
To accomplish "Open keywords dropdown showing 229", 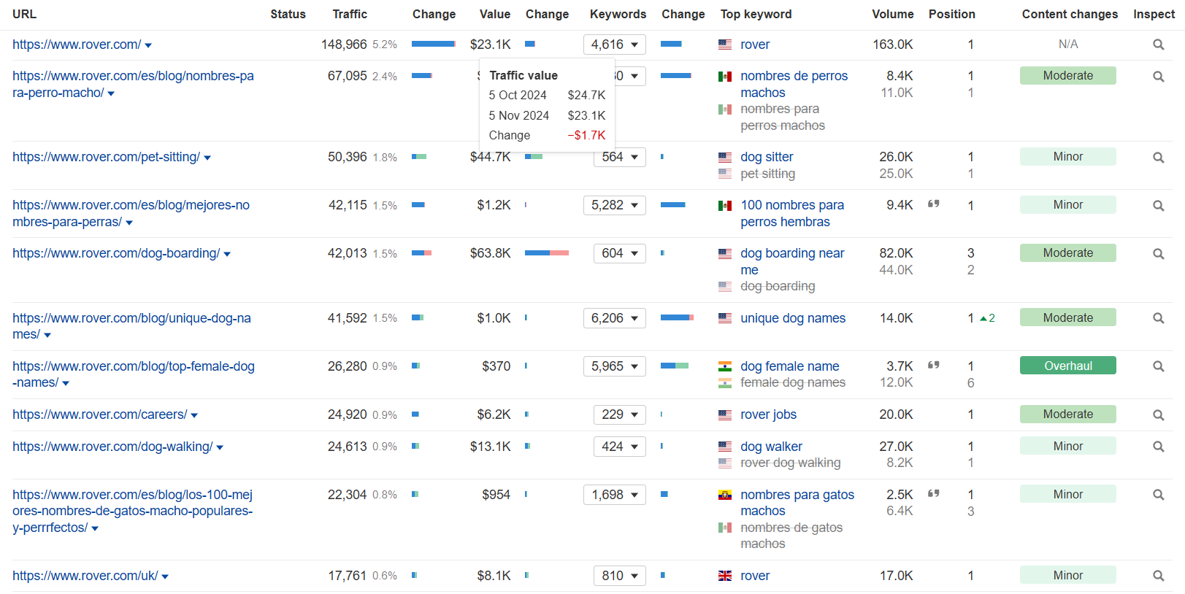I will pyautogui.click(x=620, y=414).
